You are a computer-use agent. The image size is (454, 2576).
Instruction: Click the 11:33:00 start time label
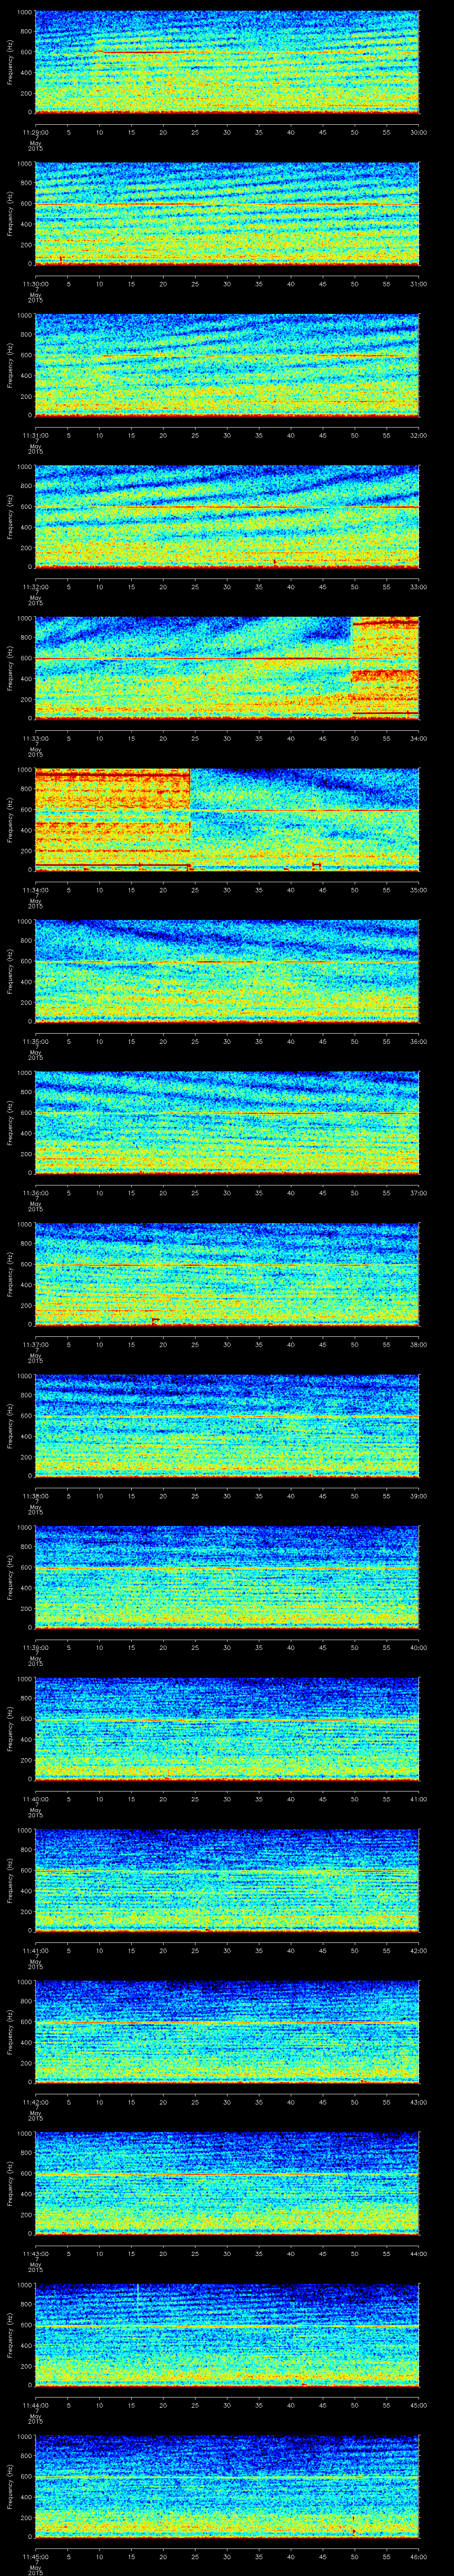point(35,738)
